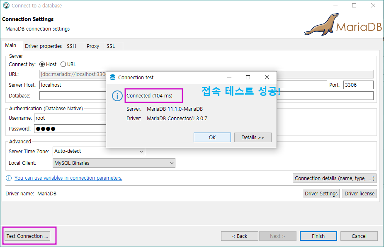Open the Proxy tab
384x247 pixels.
(93, 46)
